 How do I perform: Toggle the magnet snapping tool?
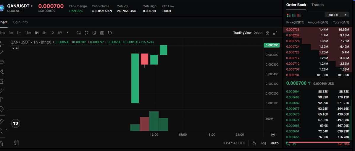1,143
